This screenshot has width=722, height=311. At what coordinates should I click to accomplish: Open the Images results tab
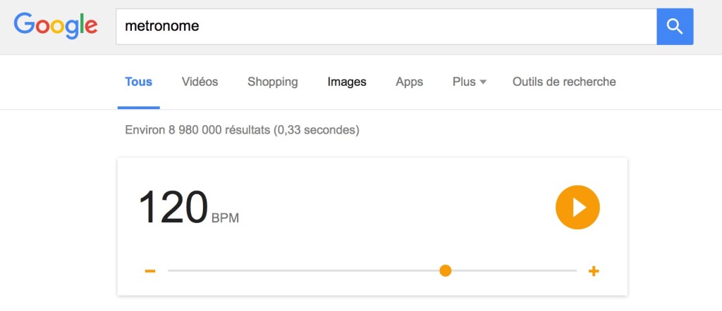[x=347, y=82]
